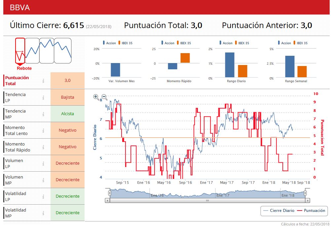
Task: Toggle IBEX 35 legend in Rango Diario chart
Action: [x=242, y=43]
